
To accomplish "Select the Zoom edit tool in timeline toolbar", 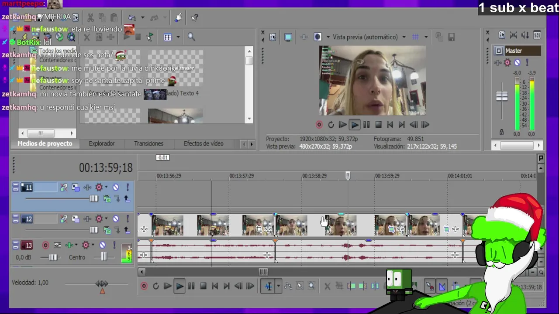I will 311,286.
